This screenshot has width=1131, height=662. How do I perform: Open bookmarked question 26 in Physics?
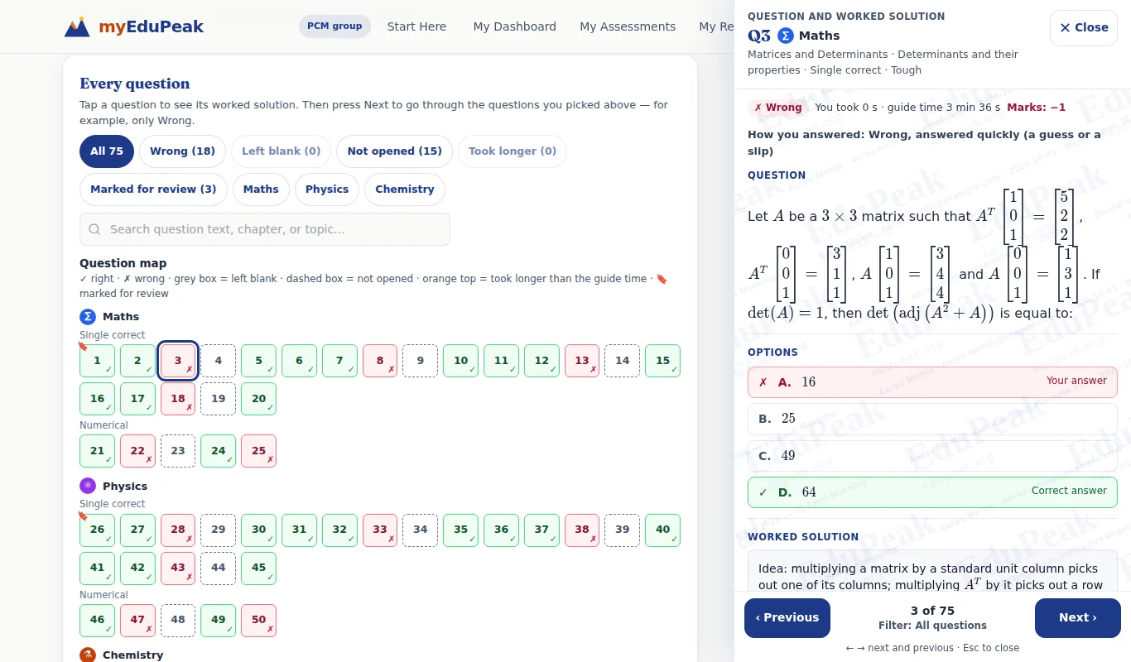(x=97, y=530)
